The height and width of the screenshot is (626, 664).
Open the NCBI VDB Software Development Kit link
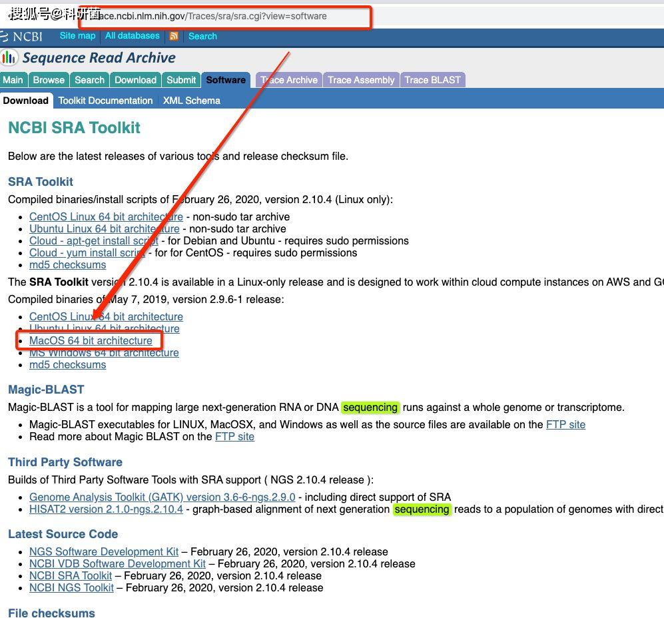pyautogui.click(x=117, y=564)
